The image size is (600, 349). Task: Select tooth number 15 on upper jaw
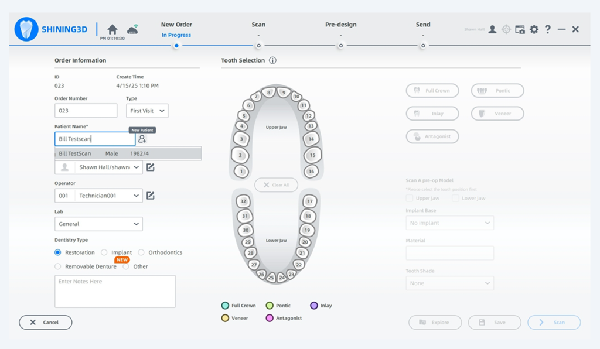click(312, 155)
